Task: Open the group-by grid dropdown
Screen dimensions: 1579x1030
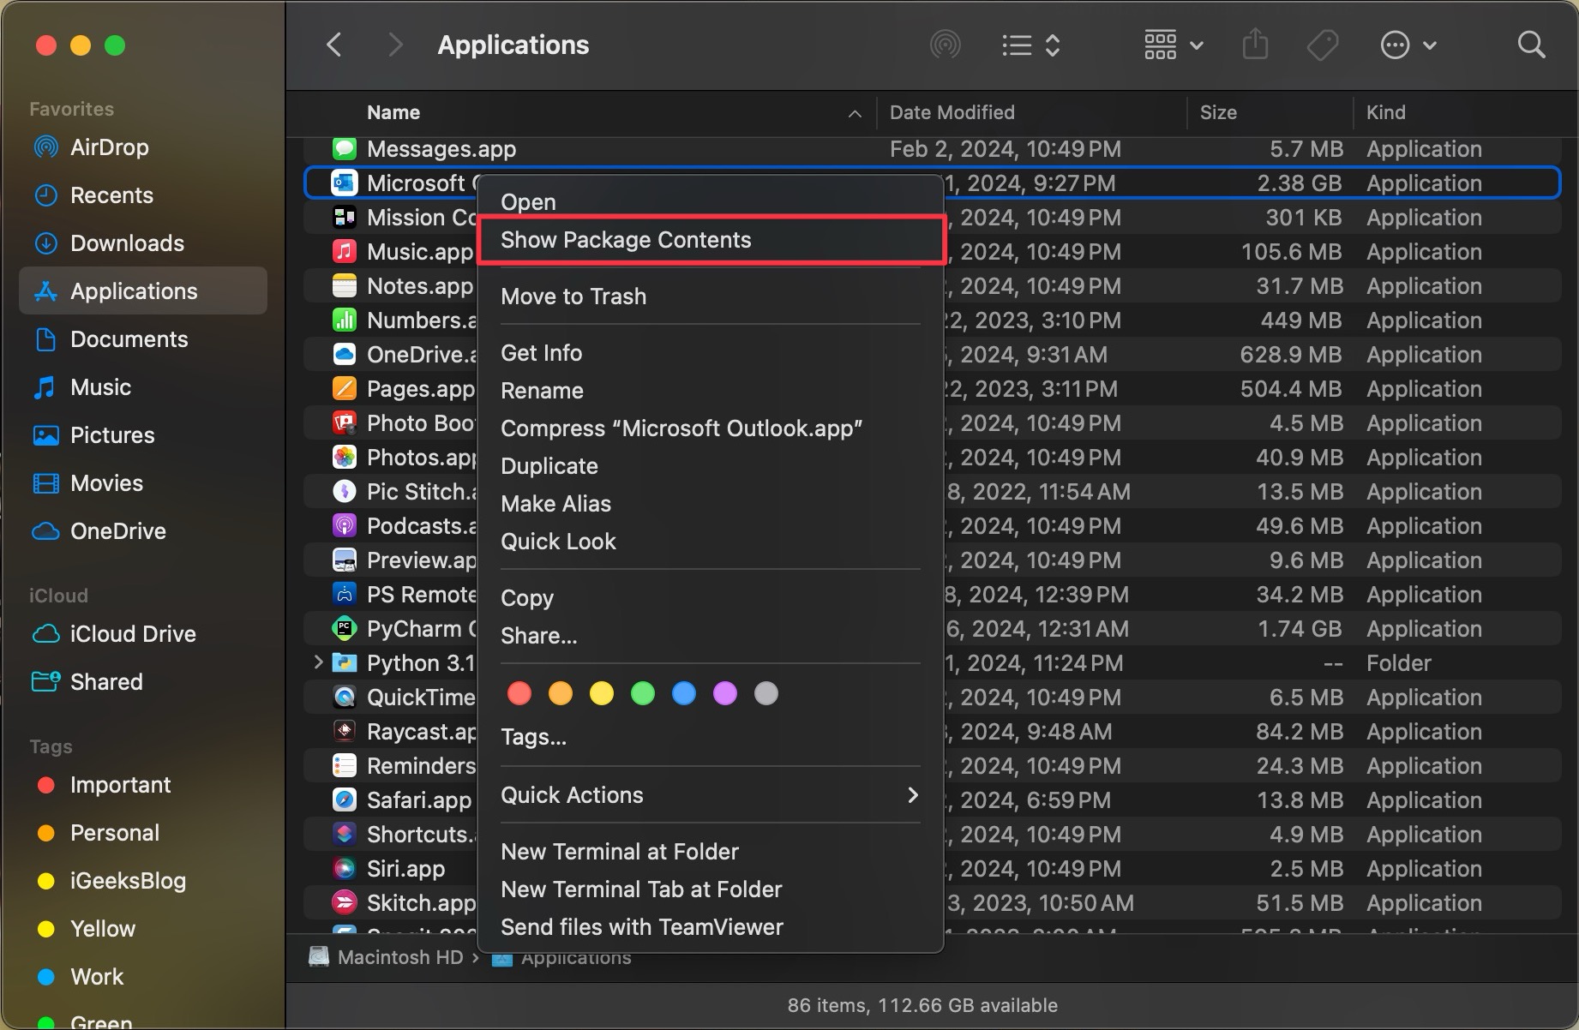Action: pos(1173,45)
